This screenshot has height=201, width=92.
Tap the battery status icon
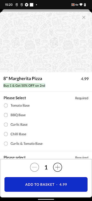pos(85,5)
